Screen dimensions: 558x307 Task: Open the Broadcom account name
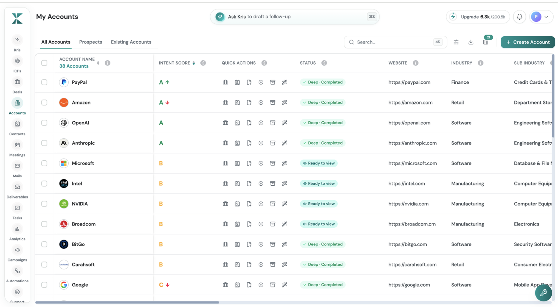point(84,224)
